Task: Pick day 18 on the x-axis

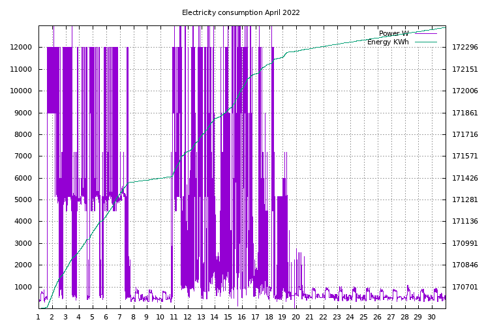Action: click(x=269, y=317)
